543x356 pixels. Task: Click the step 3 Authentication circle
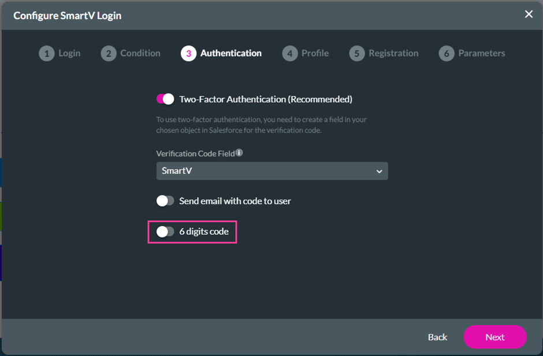coord(188,54)
